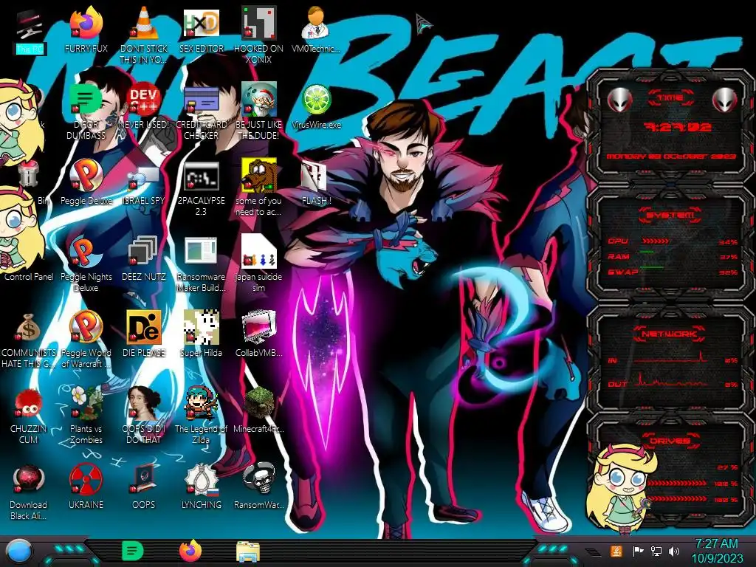Click the NETWORK widget header
This screenshot has height=567, width=756.
click(x=670, y=334)
